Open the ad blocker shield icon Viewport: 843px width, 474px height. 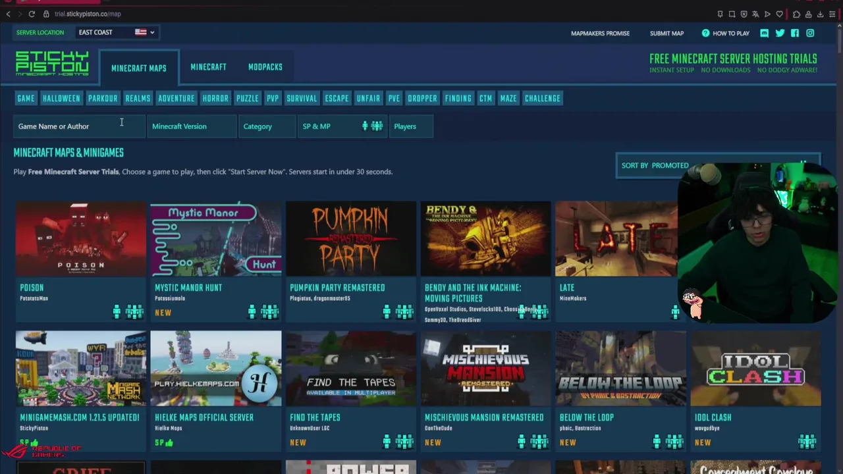point(744,14)
